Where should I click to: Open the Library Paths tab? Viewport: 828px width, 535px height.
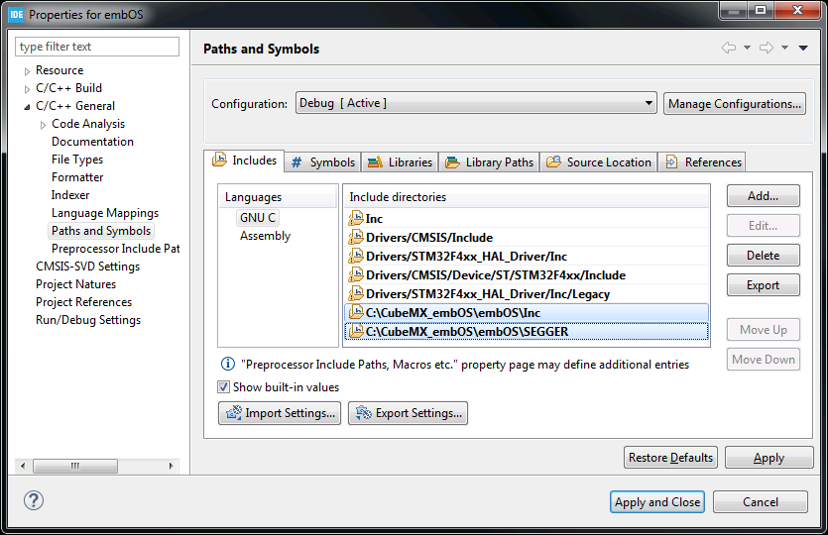490,162
